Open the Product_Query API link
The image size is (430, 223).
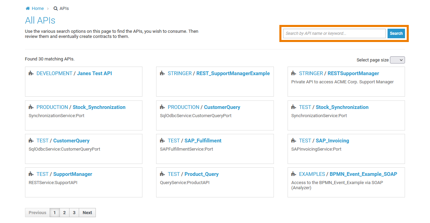point(201,174)
